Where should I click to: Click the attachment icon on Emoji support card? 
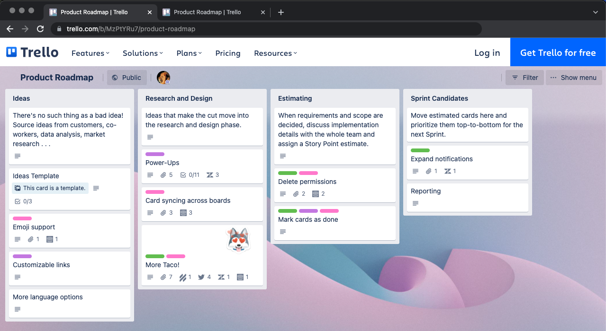(x=31, y=239)
